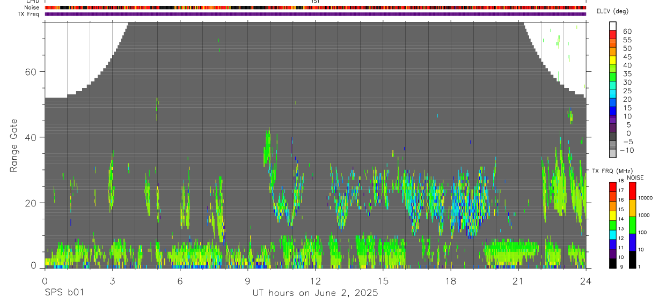Pick ELEV green band between 30 and 35

coord(613,78)
